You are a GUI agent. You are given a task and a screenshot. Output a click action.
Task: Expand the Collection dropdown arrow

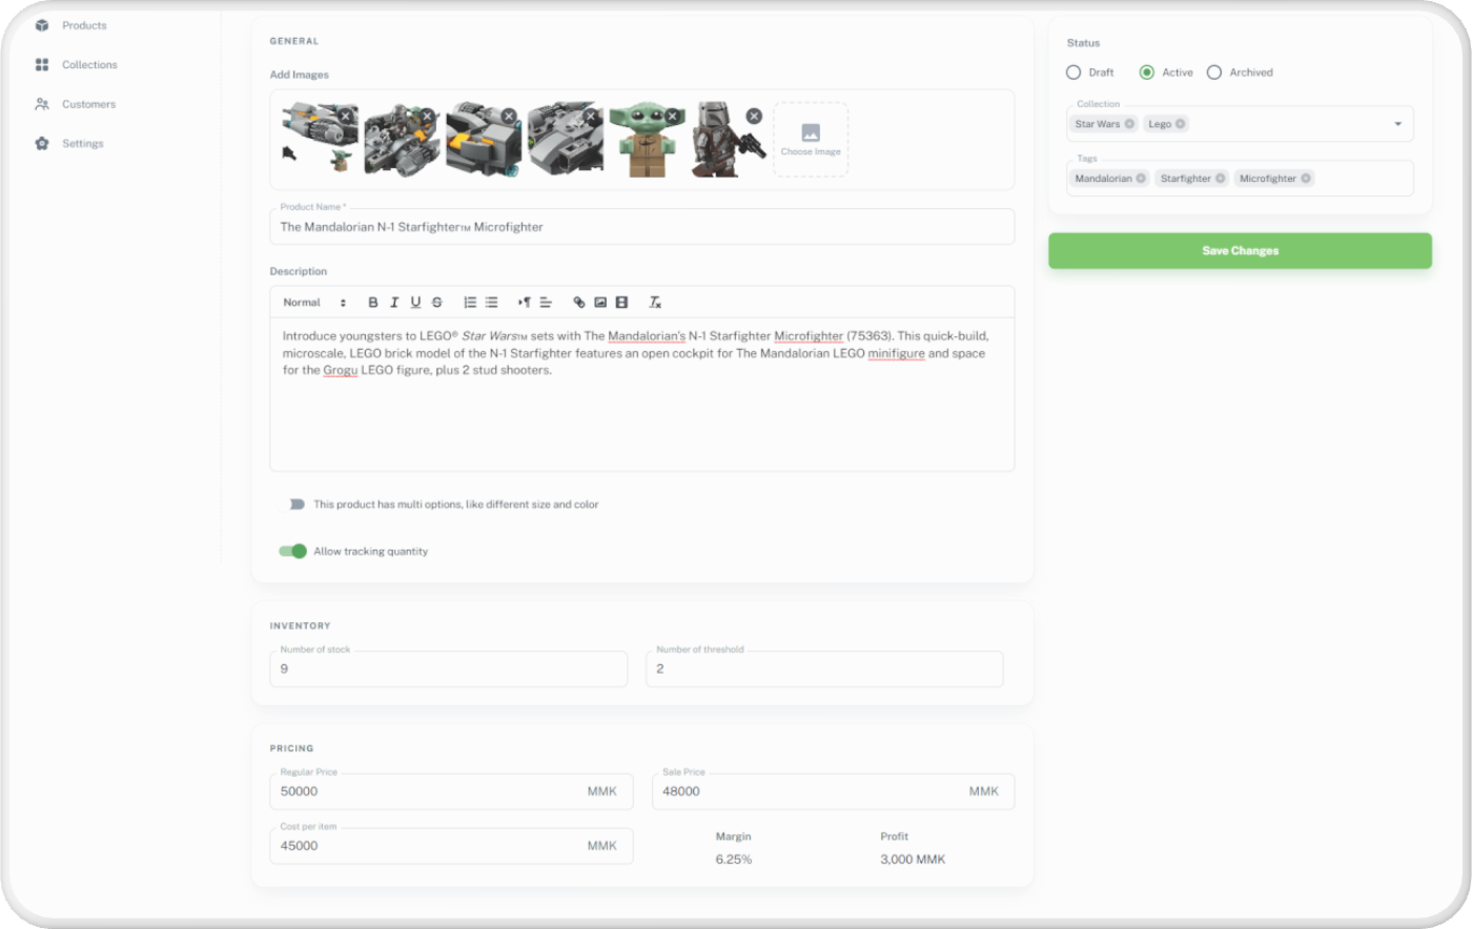click(1397, 123)
